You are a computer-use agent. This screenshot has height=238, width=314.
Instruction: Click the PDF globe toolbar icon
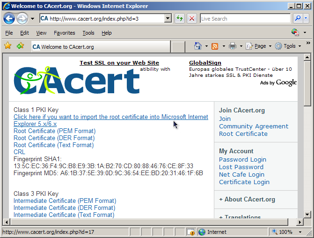click(295, 32)
